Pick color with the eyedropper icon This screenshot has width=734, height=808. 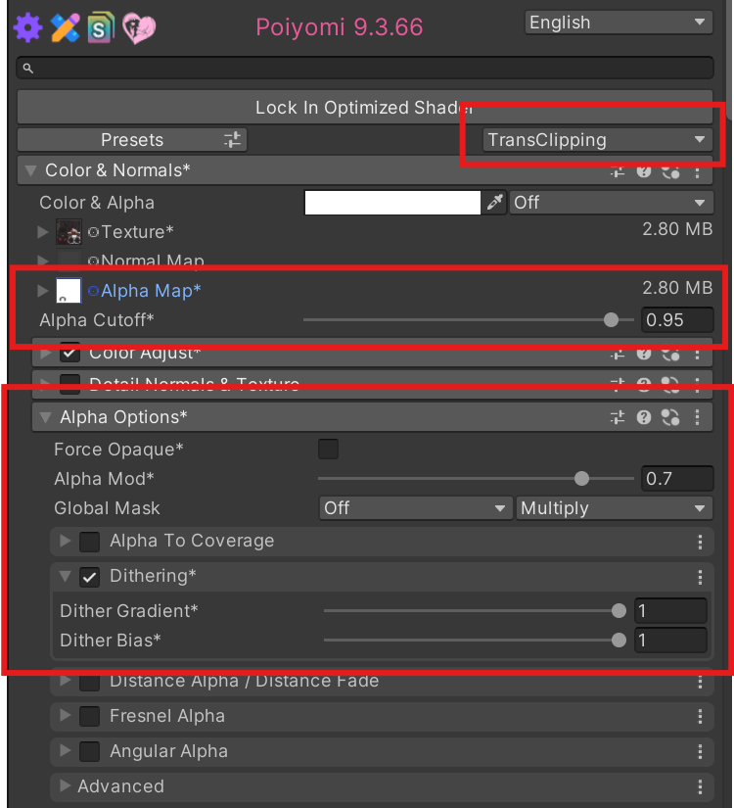[x=494, y=203]
